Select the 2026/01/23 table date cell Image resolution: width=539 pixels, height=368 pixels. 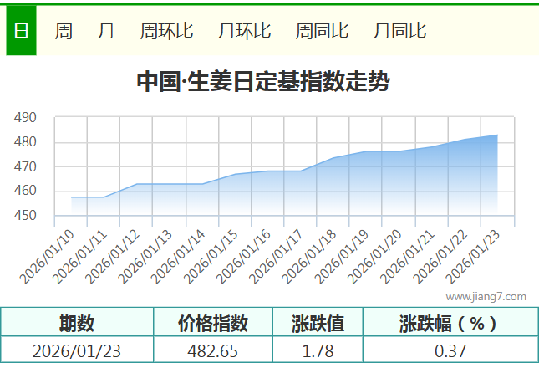(77, 350)
